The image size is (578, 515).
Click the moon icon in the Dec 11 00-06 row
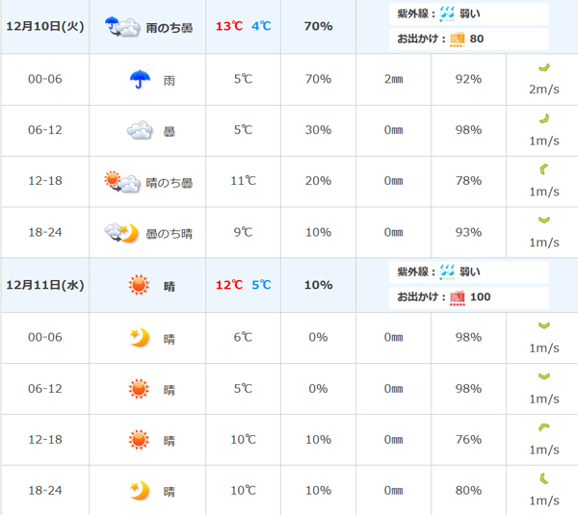pos(140,337)
